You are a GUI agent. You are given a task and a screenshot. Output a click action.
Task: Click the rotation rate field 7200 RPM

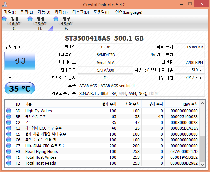point(190,63)
